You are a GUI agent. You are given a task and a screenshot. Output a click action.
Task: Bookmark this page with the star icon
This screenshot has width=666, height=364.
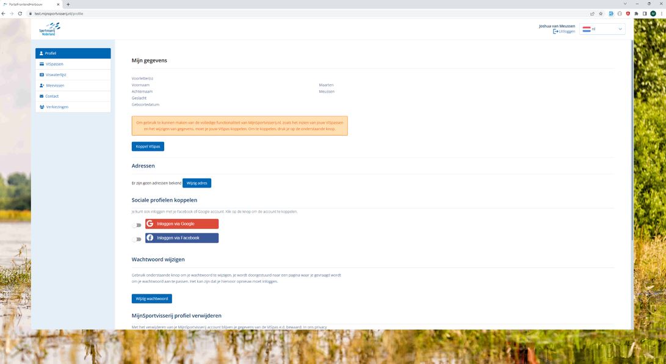(x=601, y=13)
